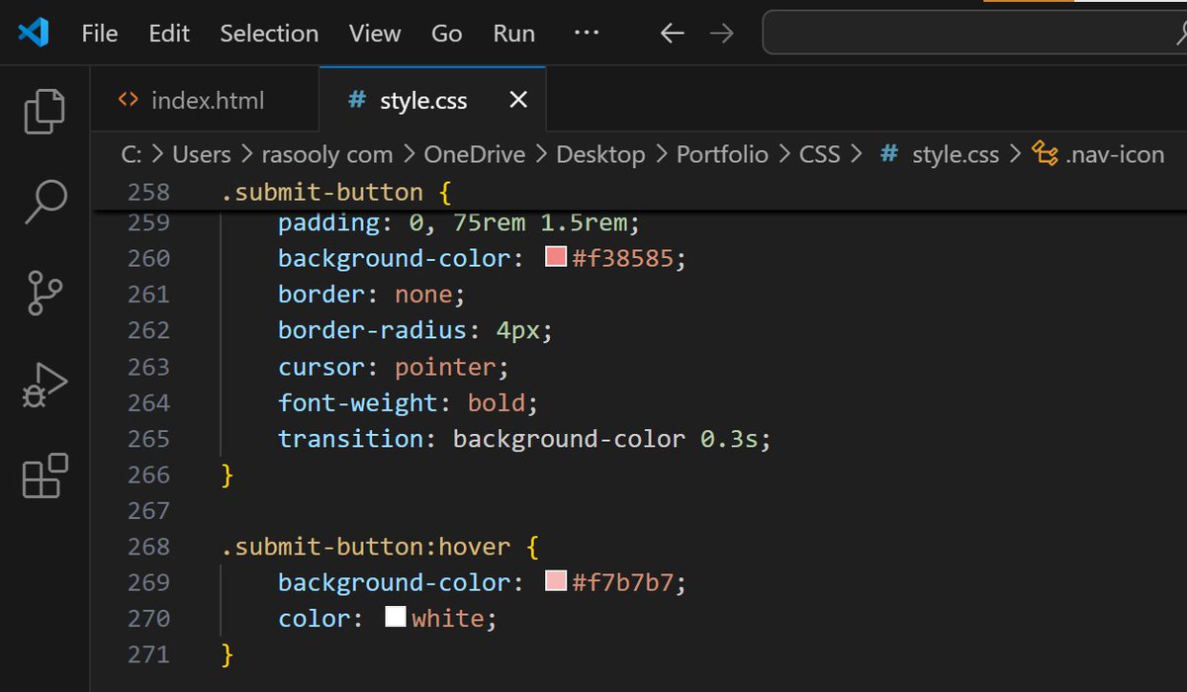
Task: Click the transition property line
Action: click(x=524, y=438)
